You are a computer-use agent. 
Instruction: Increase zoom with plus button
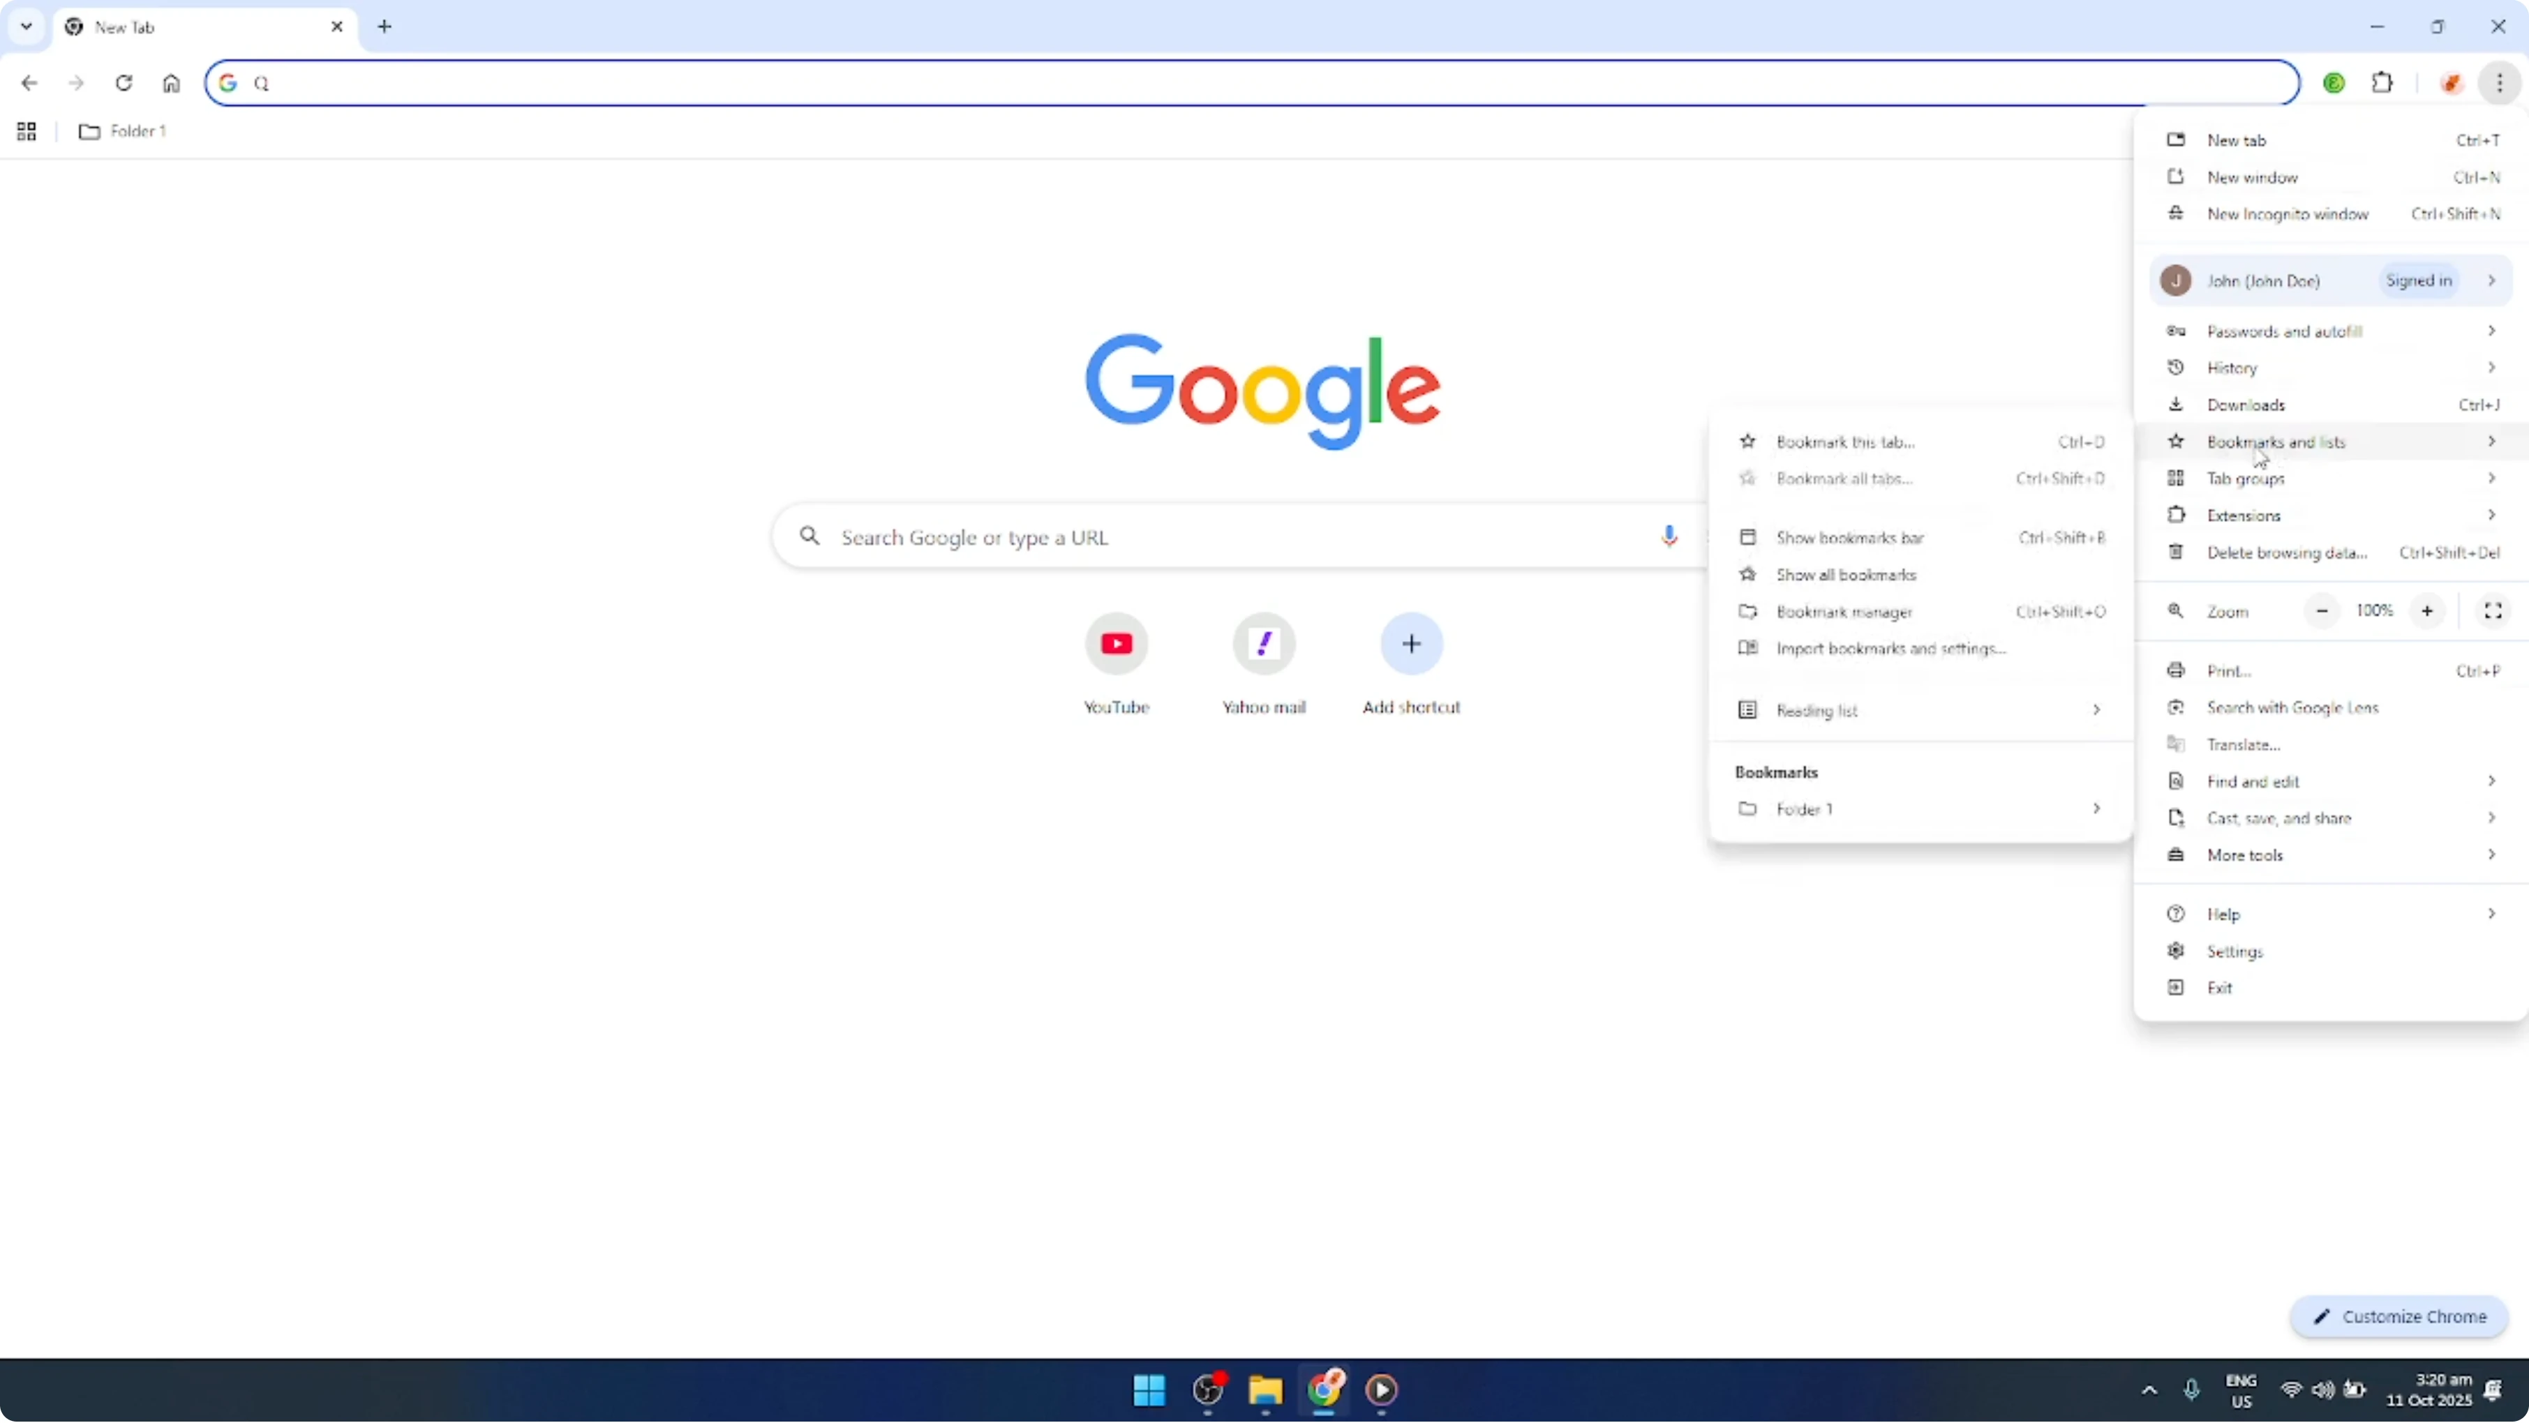[x=2427, y=611]
